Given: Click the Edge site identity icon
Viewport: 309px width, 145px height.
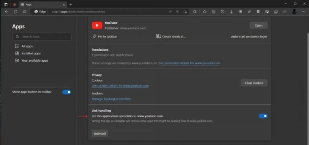Looking at the screenshot, I should pos(40,12).
